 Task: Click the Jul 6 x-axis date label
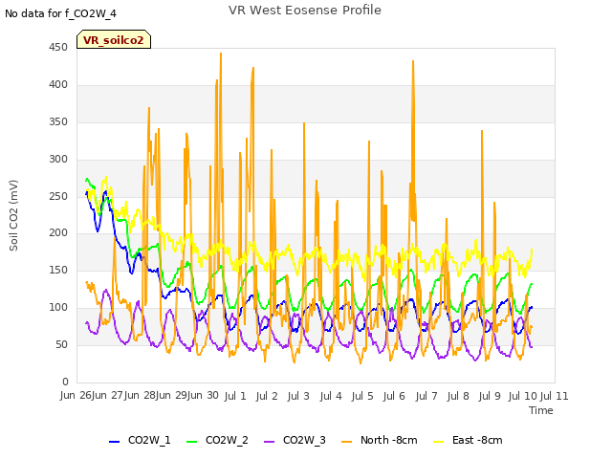(x=394, y=396)
